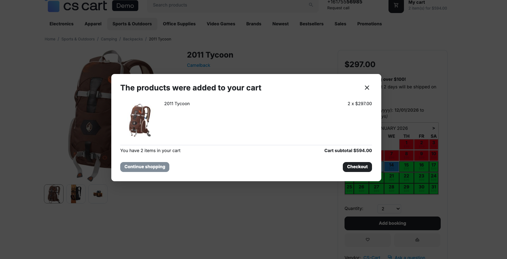
Task: Close the added-to-cart popup
Action: (x=367, y=88)
